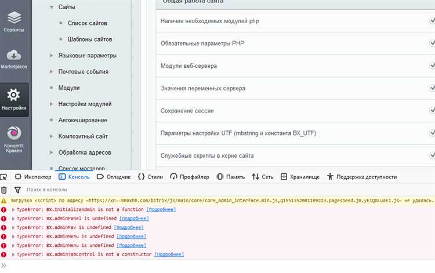435x273 pixels.
Task: Open Шаблоны сайтов menu item
Action: point(90,39)
